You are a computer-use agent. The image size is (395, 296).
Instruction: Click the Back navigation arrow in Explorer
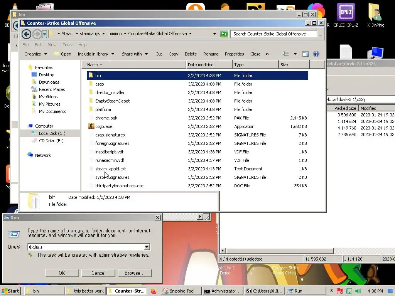pos(26,34)
